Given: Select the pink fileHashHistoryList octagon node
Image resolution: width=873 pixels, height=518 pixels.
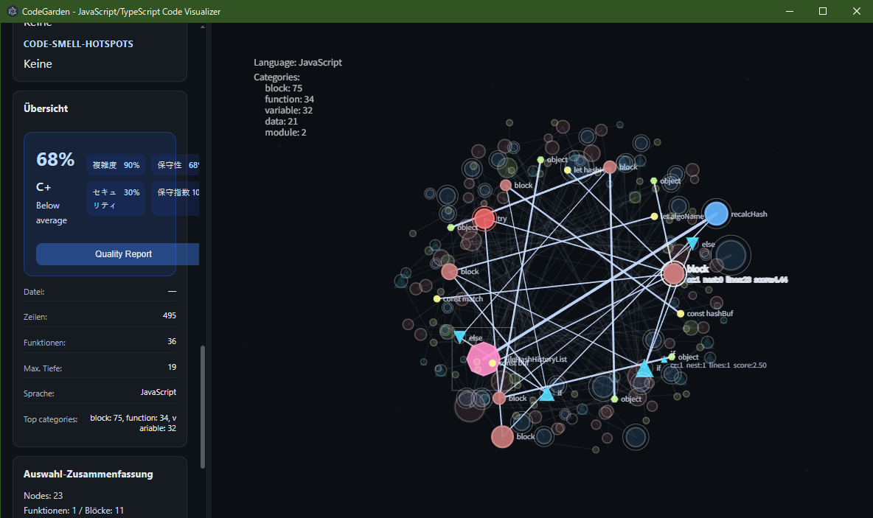Looking at the screenshot, I should coord(483,359).
